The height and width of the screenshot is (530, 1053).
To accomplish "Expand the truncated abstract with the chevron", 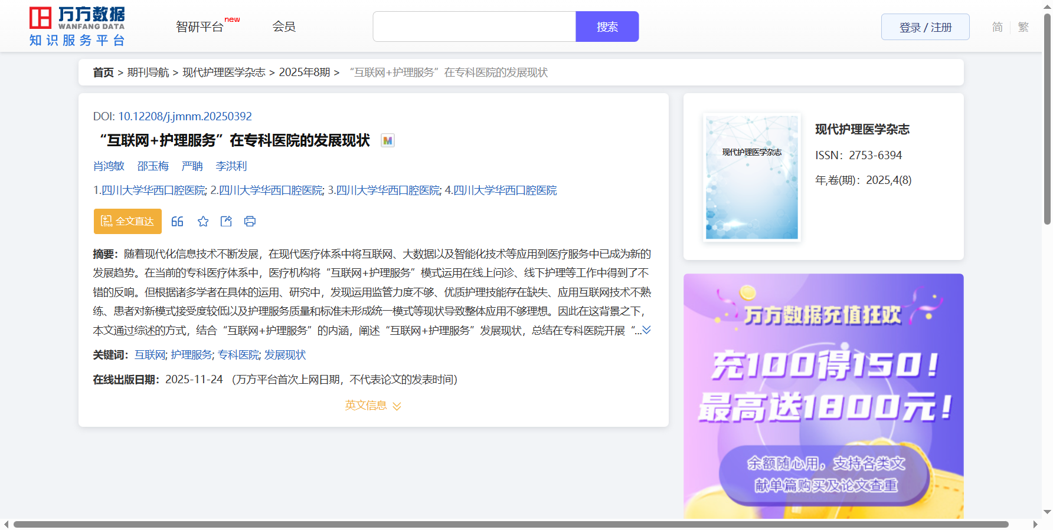I will [646, 330].
